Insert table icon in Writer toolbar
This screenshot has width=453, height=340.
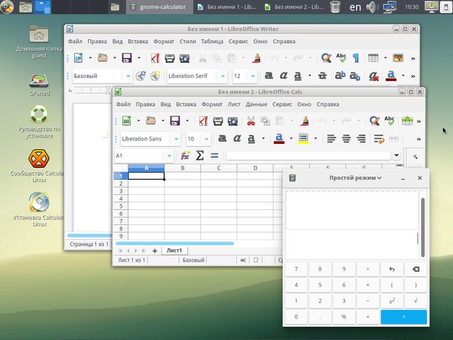373,58
